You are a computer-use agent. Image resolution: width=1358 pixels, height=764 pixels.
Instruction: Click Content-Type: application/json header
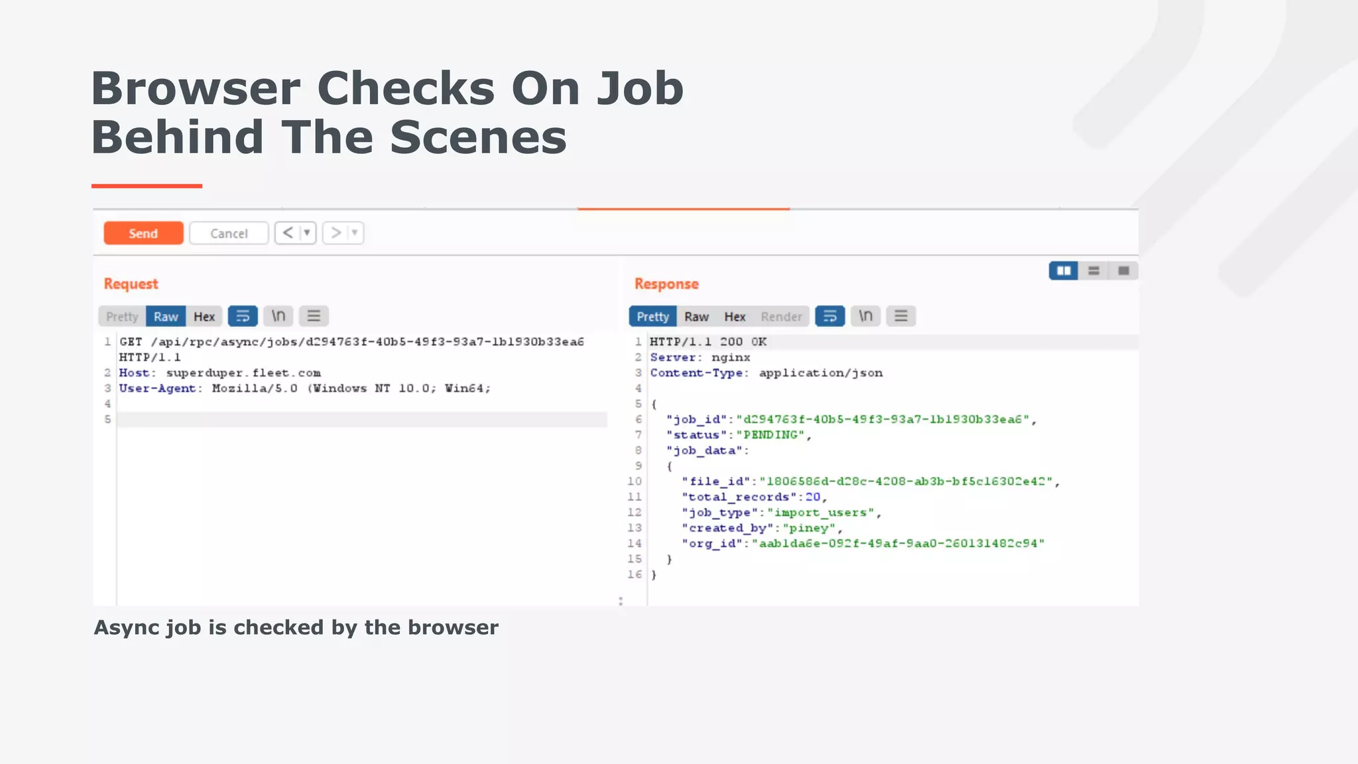click(767, 373)
